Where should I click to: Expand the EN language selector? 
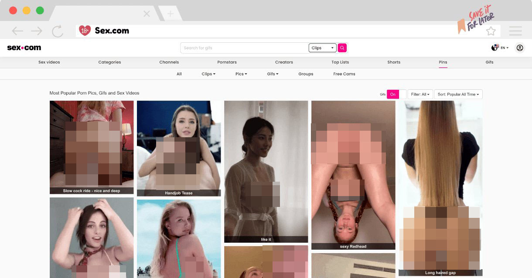coord(500,48)
